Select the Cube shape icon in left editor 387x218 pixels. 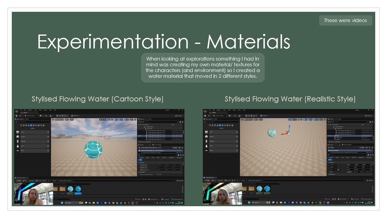pyautogui.click(x=18, y=132)
